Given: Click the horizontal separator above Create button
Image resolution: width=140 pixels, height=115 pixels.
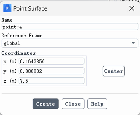Looking at the screenshot, I should [x=70, y=93].
